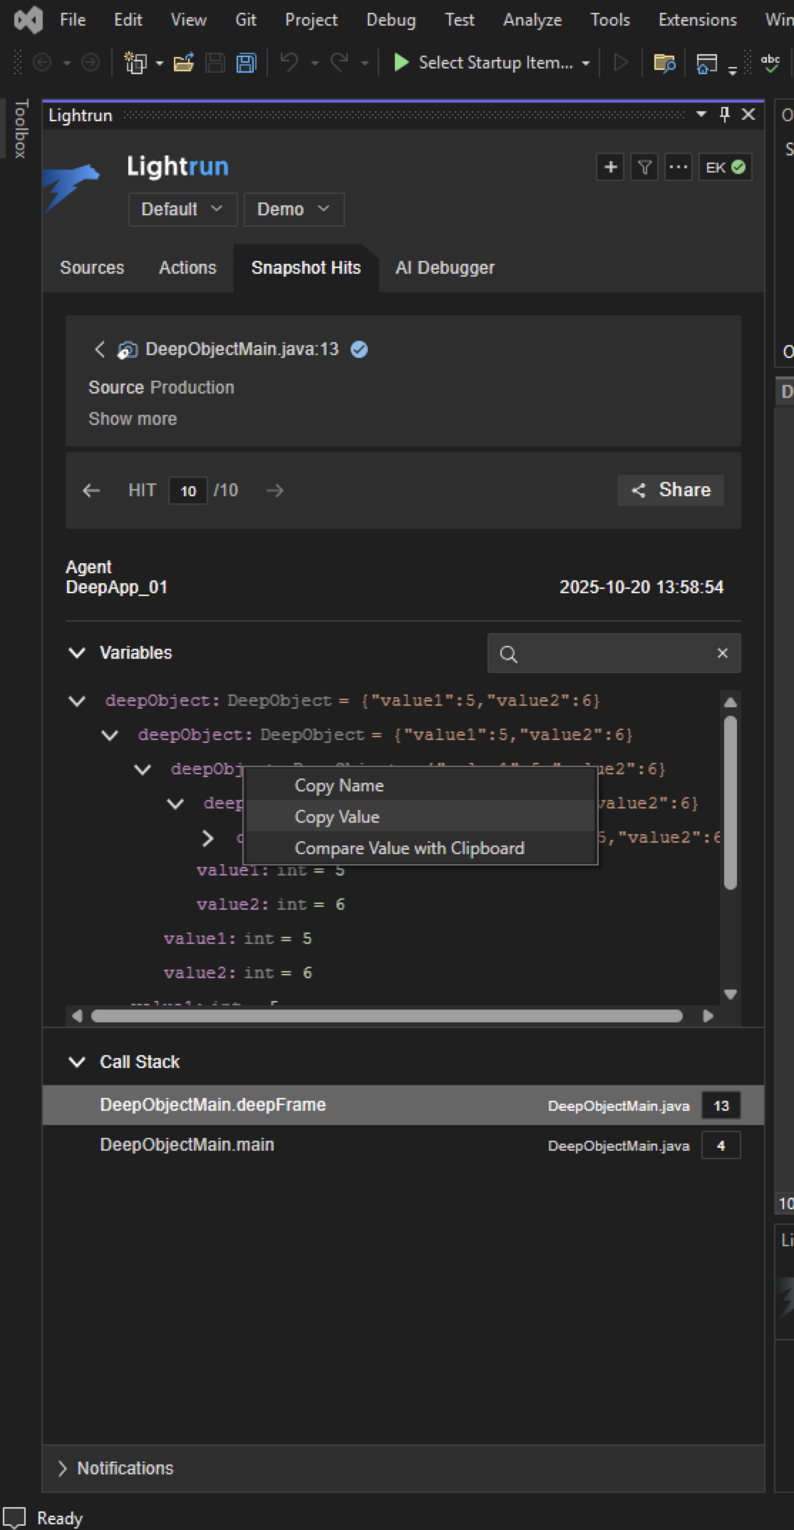Viewport: 794px width, 1530px height.
Task: Open the Default dropdown
Action: point(182,210)
